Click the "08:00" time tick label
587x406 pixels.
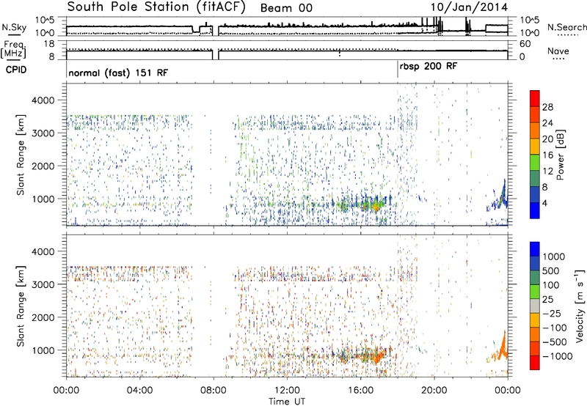click(214, 390)
